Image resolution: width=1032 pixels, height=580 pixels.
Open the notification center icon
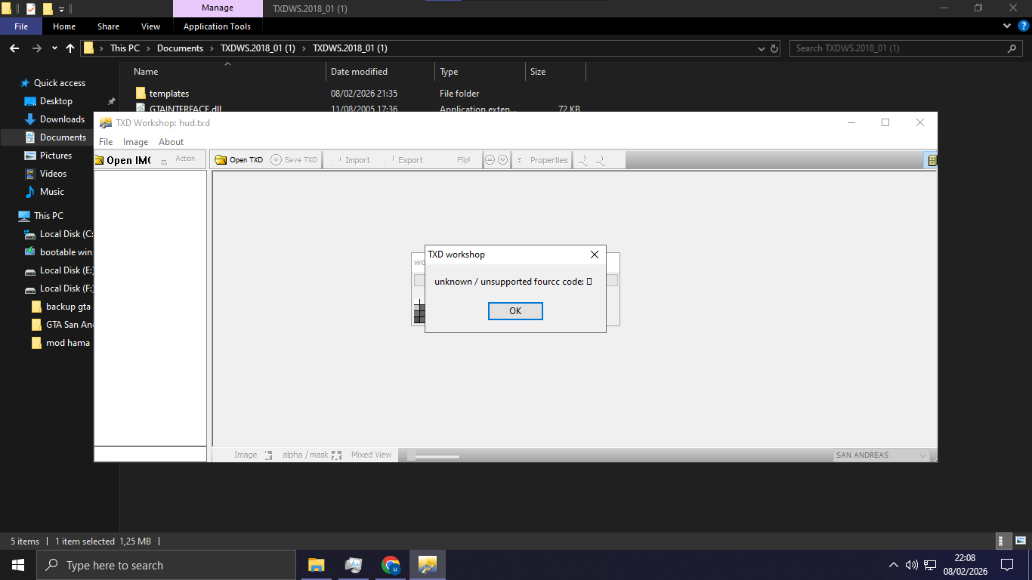click(x=1007, y=565)
